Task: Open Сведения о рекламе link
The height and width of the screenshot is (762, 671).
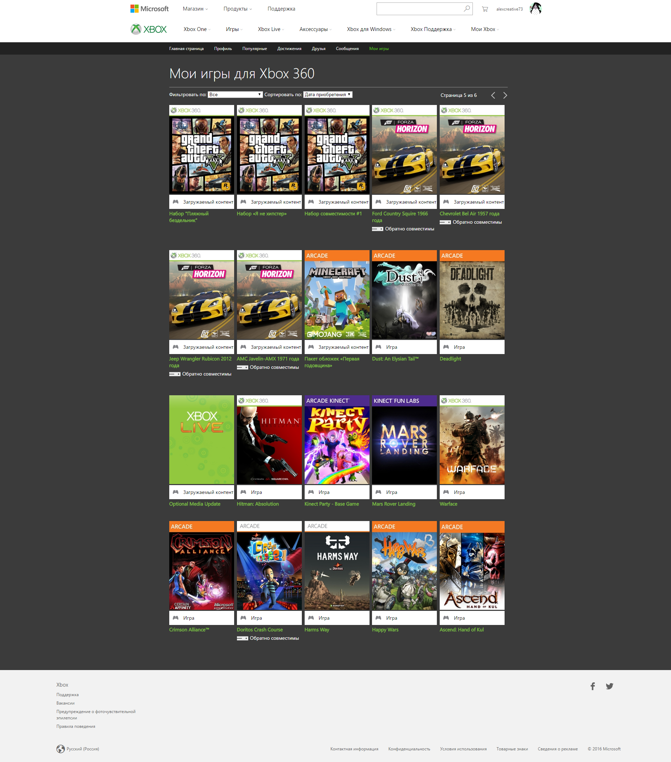Action: click(x=557, y=749)
